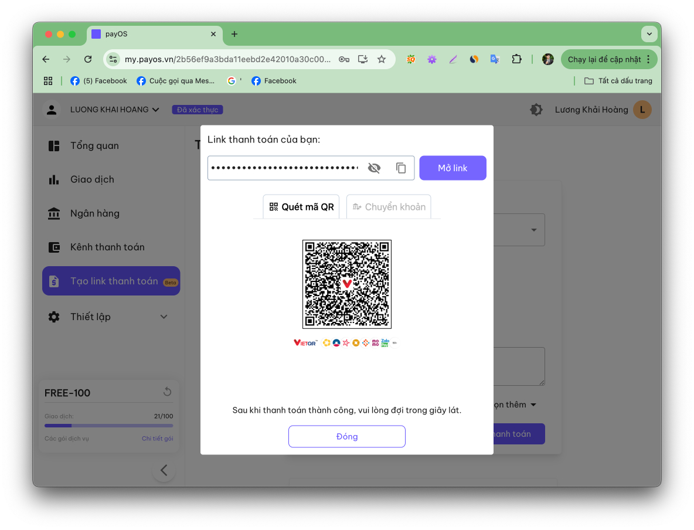Viewport: 694px width, 530px height.
Task: Close the payOS tab
Action: click(x=213, y=34)
